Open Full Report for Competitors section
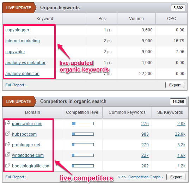Viewport: 190px width, 184px height. [x=16, y=177]
